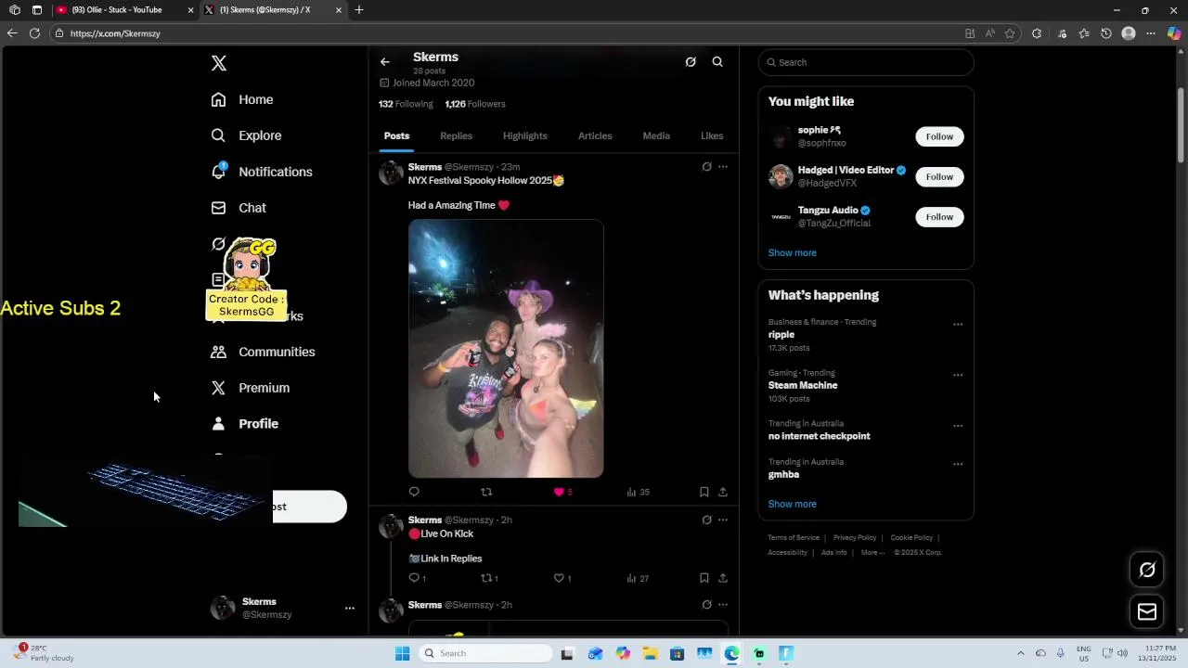Open a new browser tab
This screenshot has height=668, width=1188.
point(359,10)
